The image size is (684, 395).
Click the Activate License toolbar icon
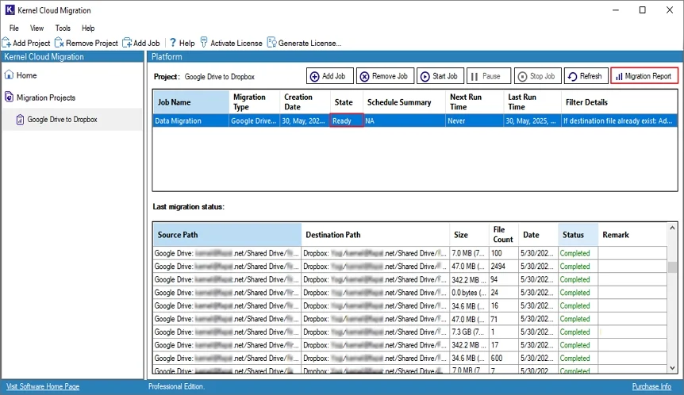click(204, 42)
